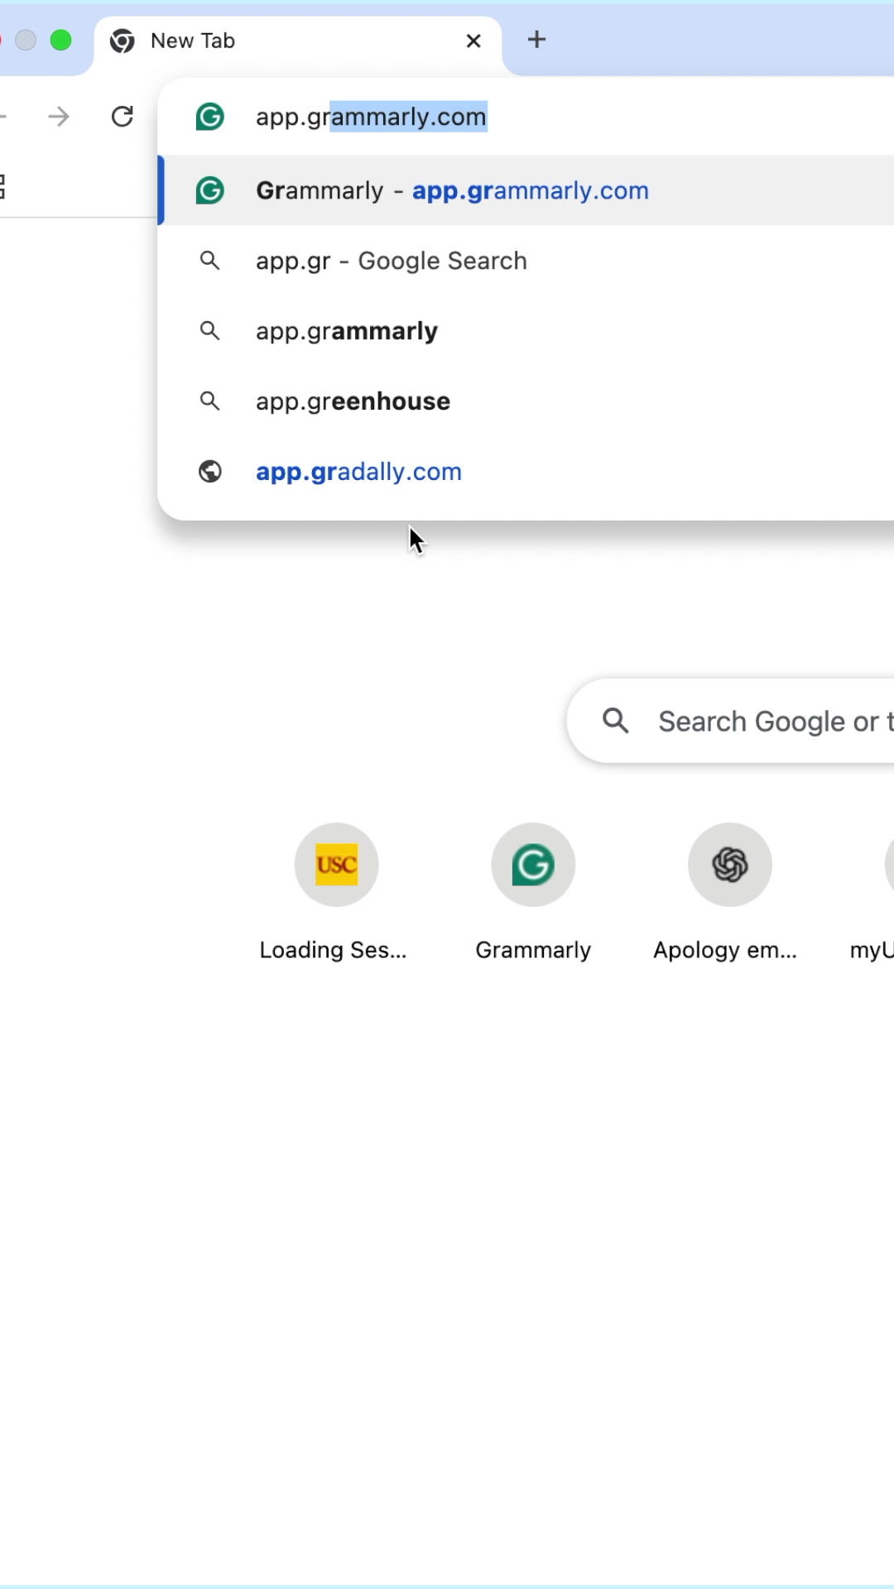Click the app.grammarly.com address bar text
Image resolution: width=894 pixels, height=1589 pixels.
[371, 117]
